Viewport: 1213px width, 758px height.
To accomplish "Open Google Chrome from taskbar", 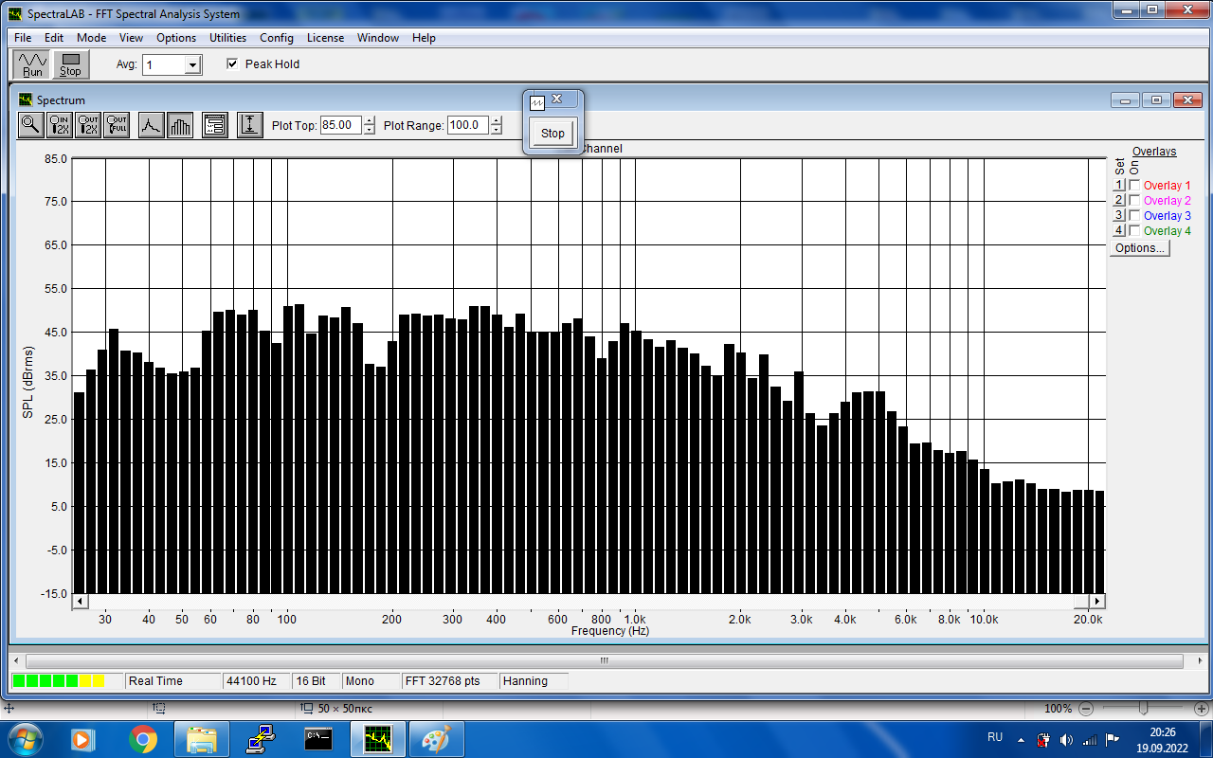I will pyautogui.click(x=143, y=738).
